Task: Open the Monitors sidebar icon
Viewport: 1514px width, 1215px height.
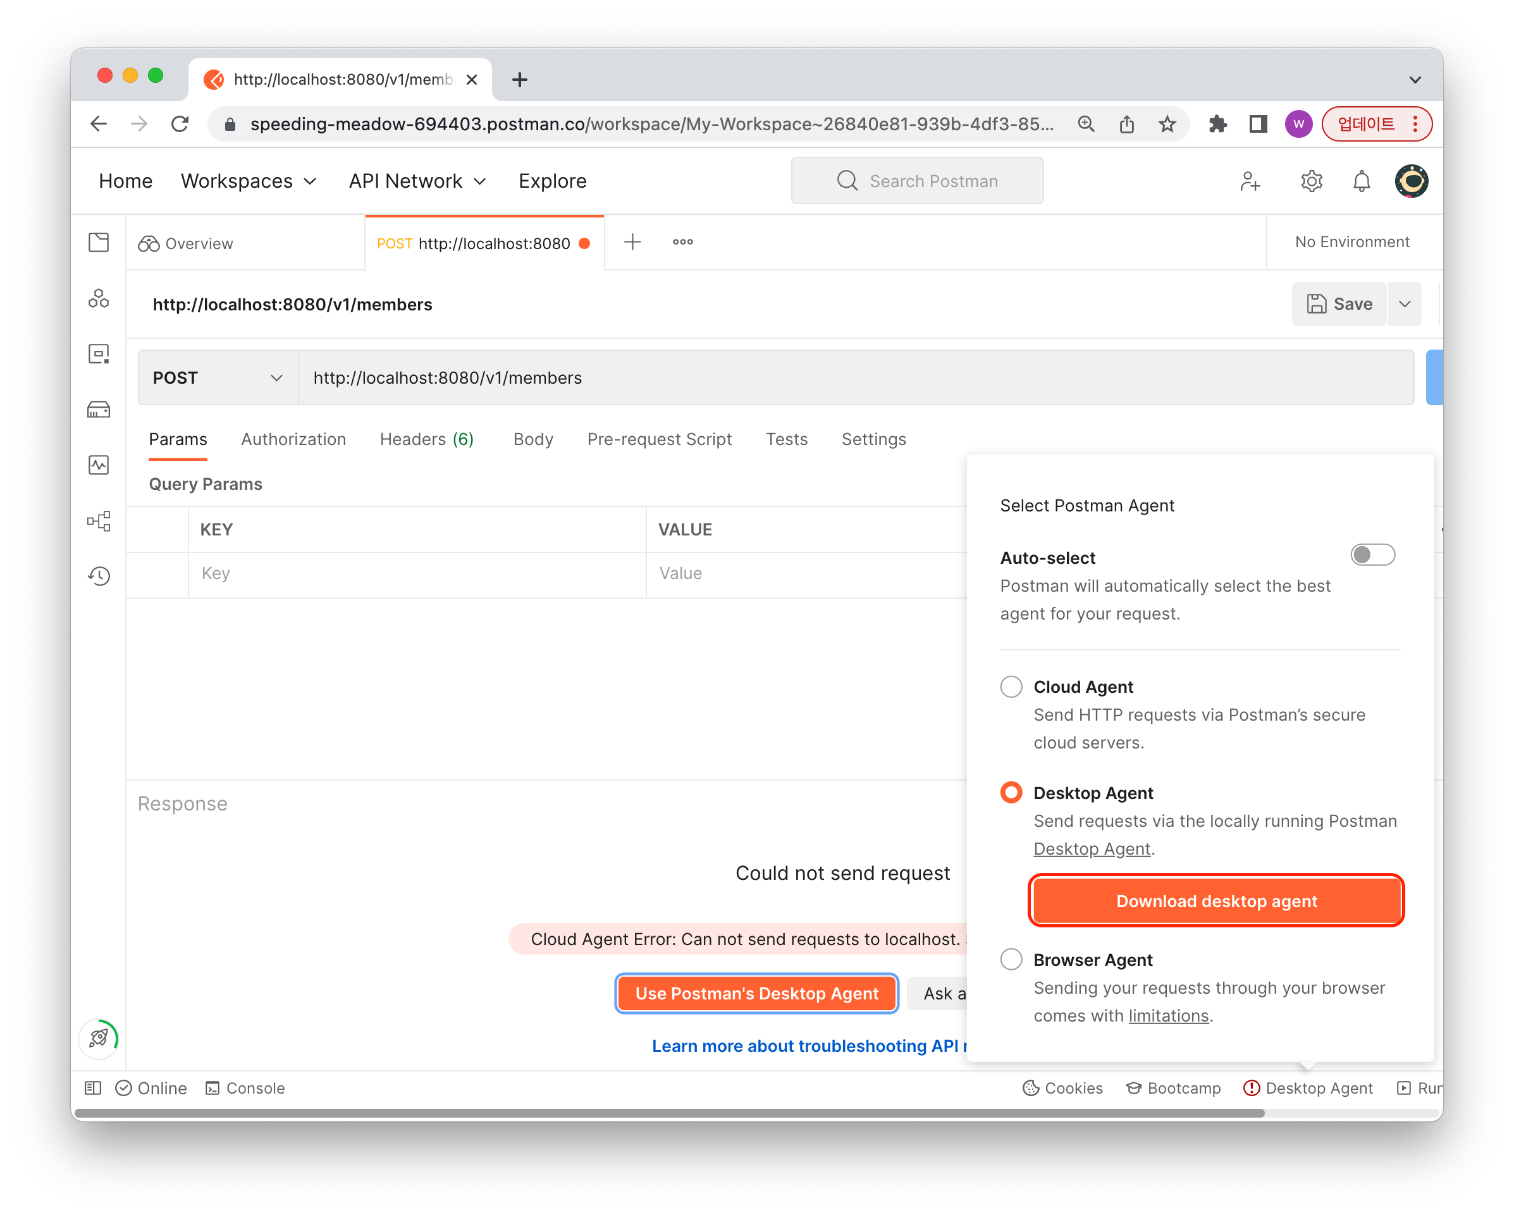Action: click(98, 465)
